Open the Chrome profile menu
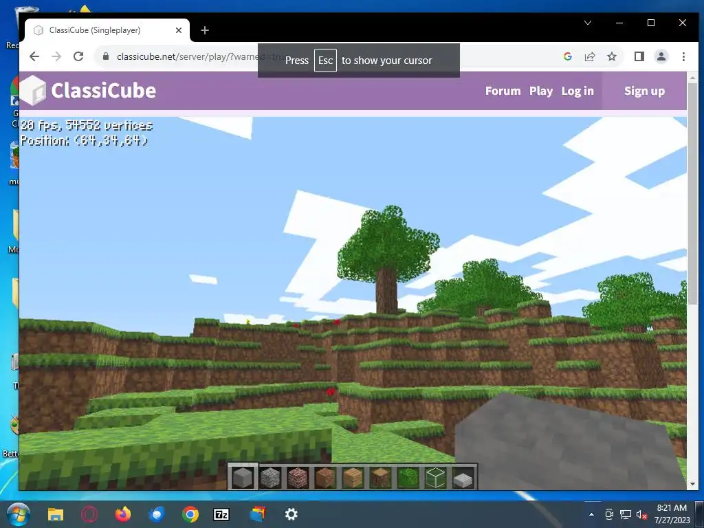 [661, 56]
